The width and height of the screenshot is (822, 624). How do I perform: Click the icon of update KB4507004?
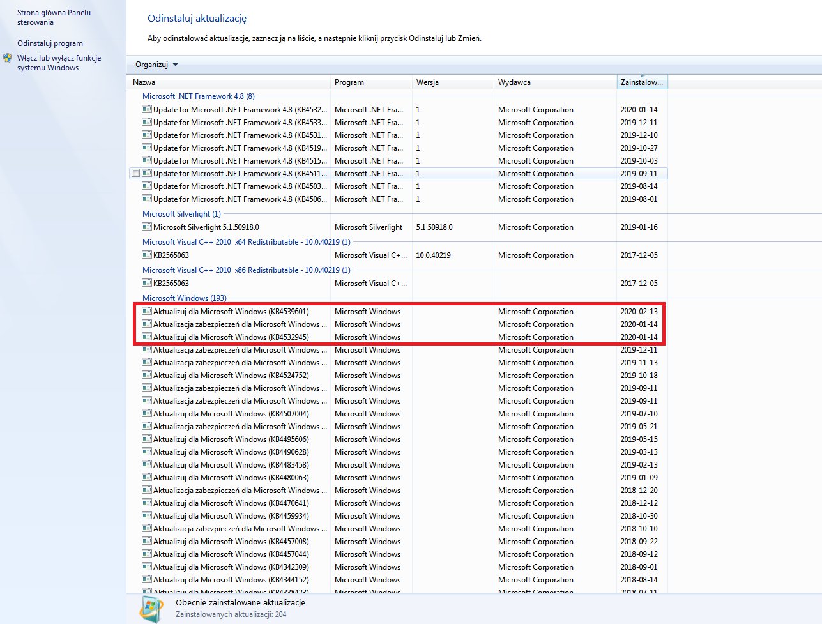click(x=147, y=413)
